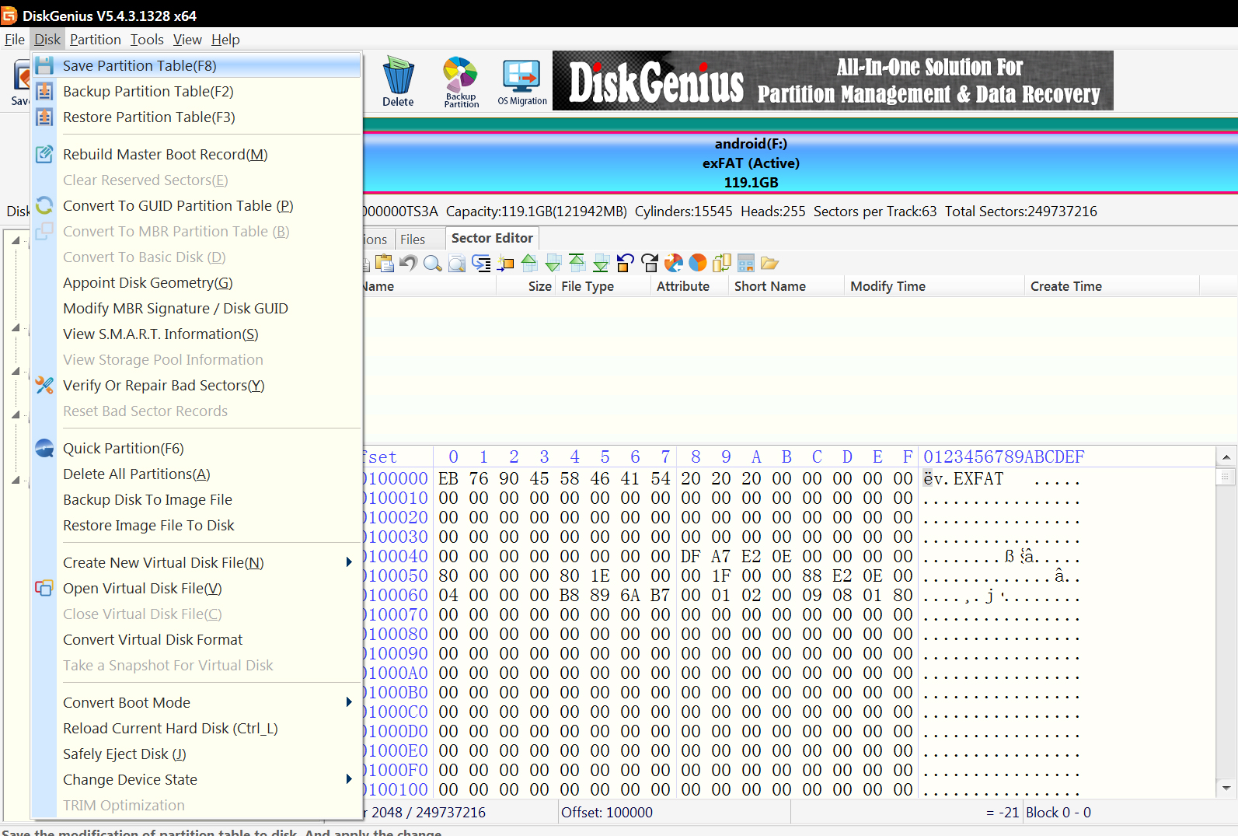Click the EXFAT text in the ASCII column
The height and width of the screenshot is (836, 1238).
click(978, 479)
